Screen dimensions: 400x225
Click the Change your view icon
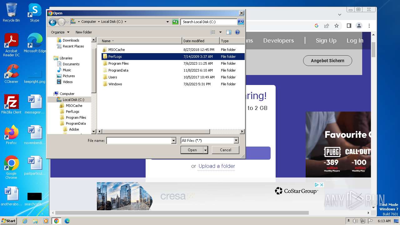pyautogui.click(x=213, y=32)
